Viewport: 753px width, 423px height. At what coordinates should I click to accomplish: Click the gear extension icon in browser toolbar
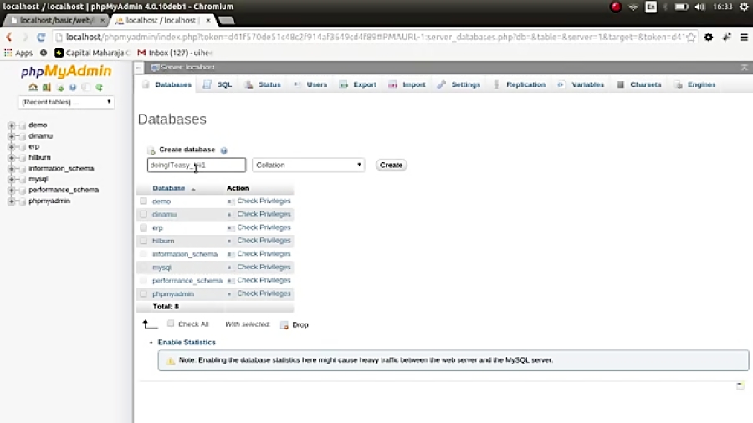[x=709, y=37]
